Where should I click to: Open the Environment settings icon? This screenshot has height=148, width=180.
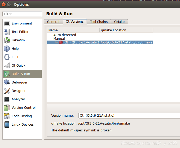pos(7,23)
